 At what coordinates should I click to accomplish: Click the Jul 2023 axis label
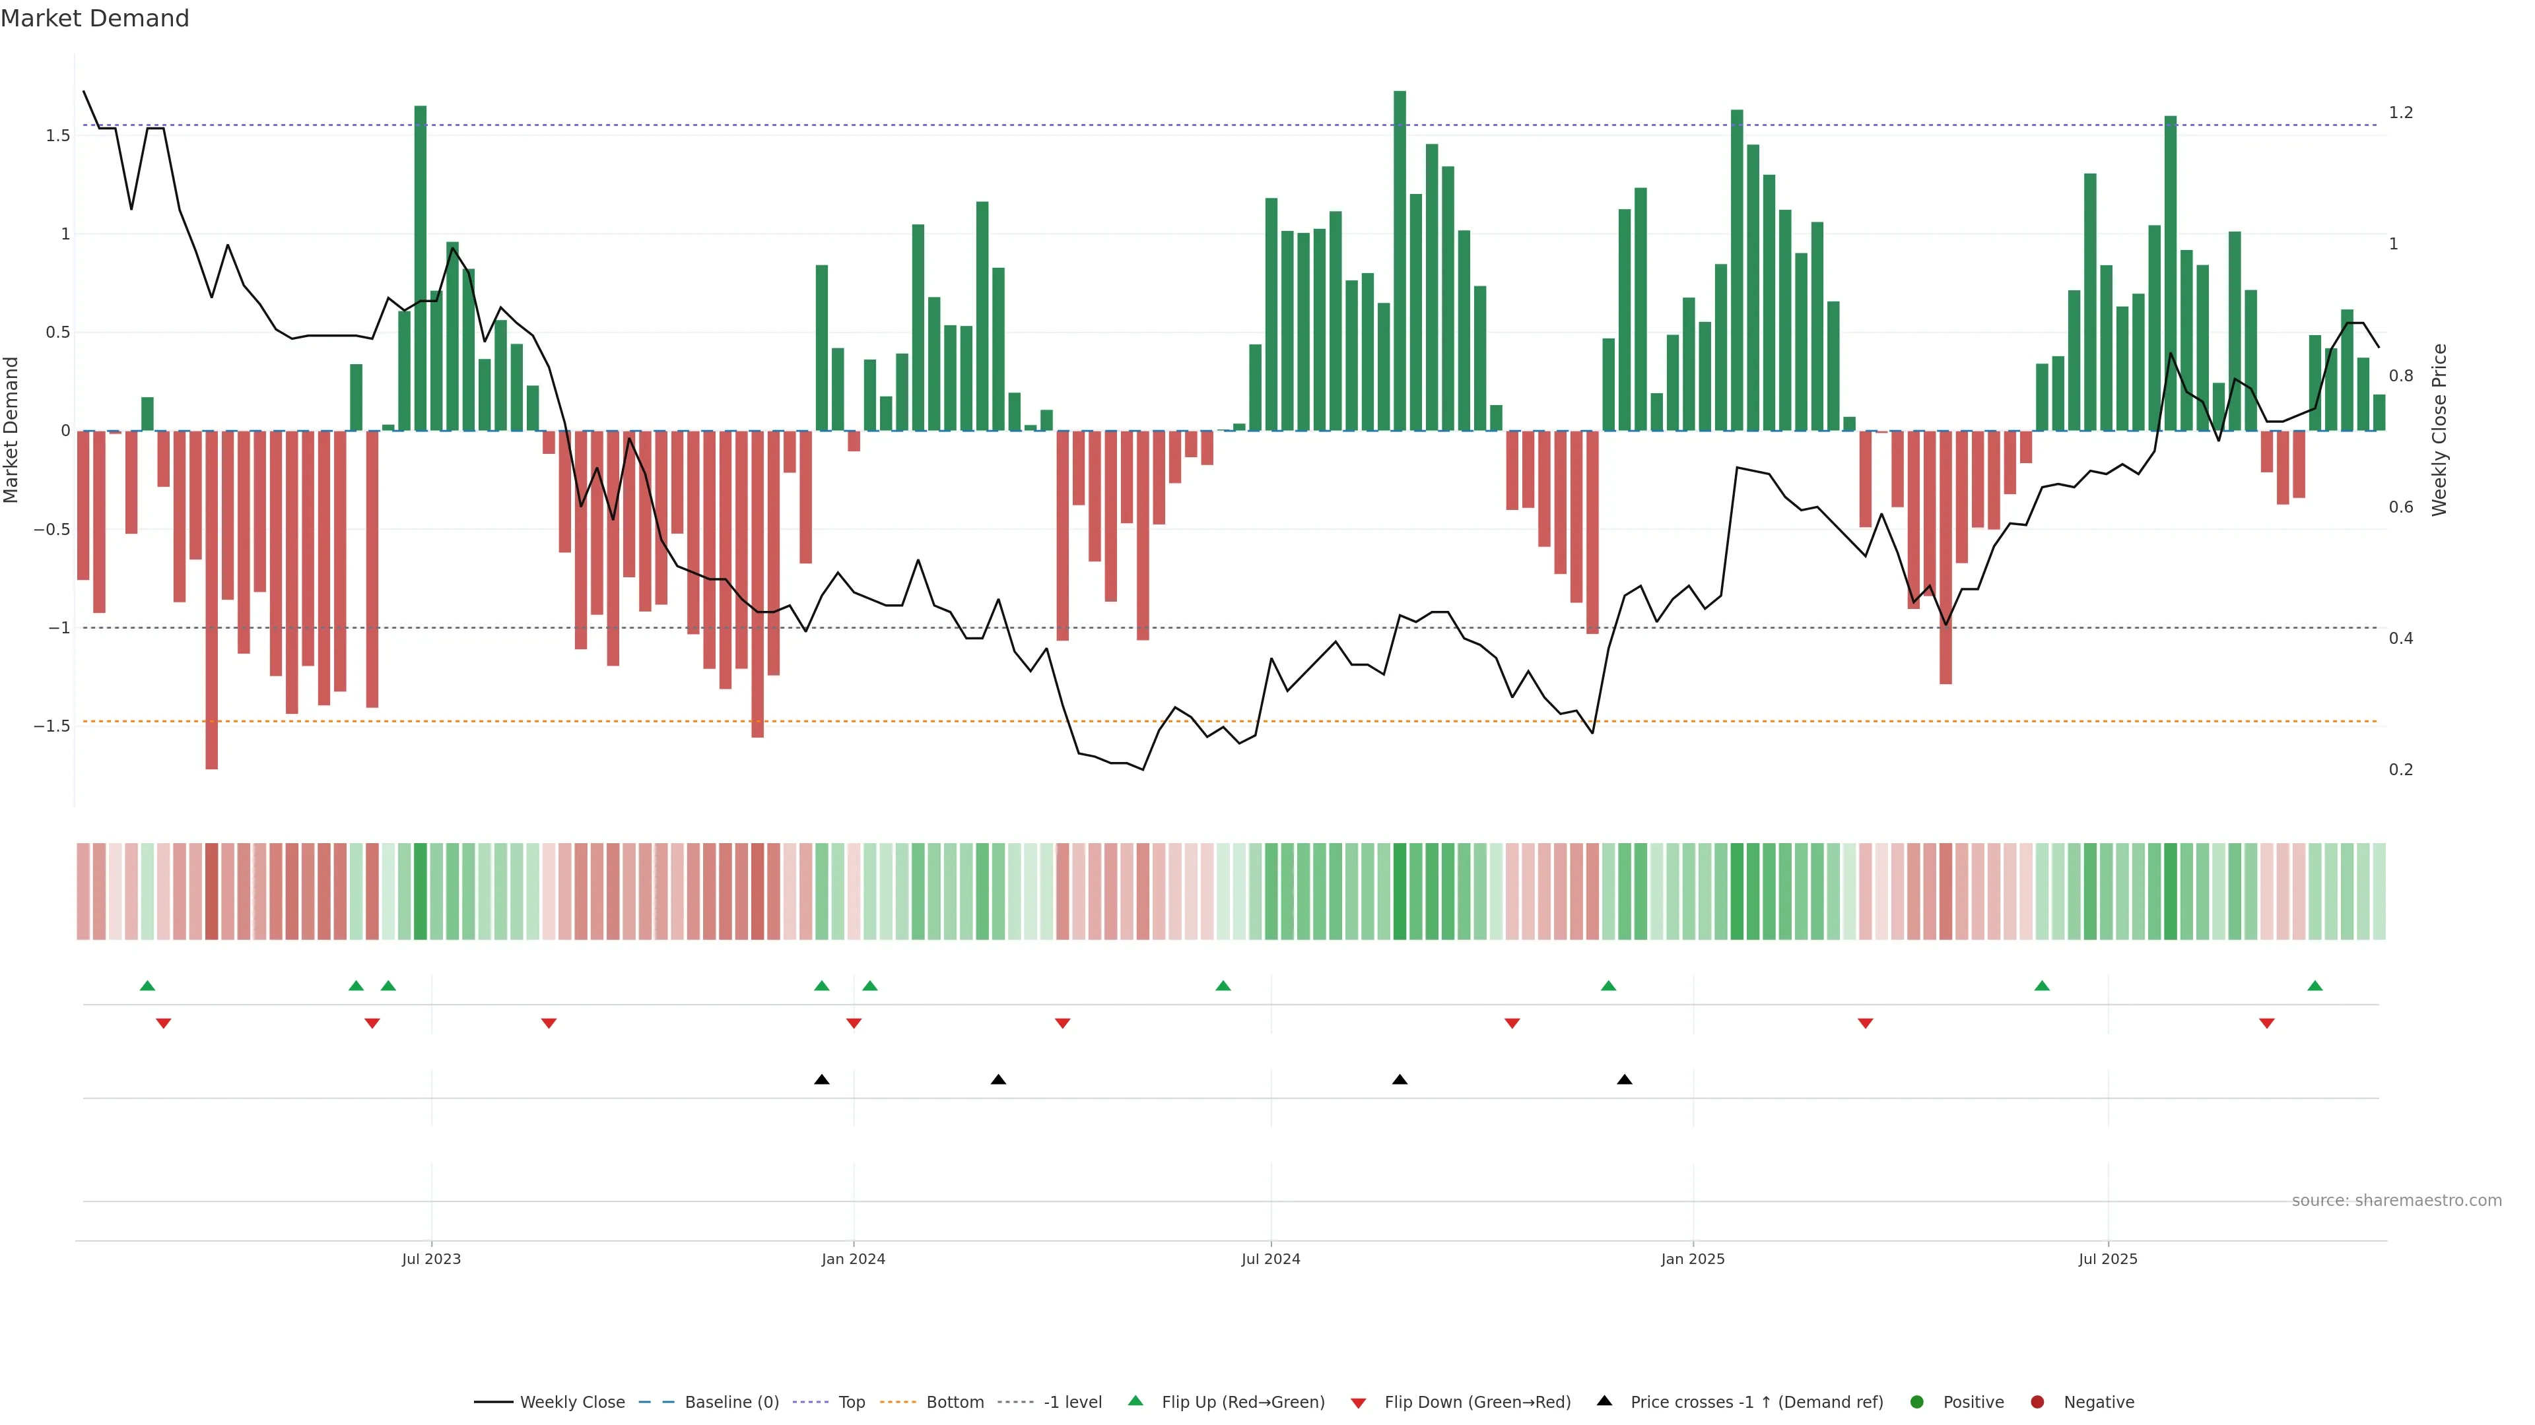[x=431, y=1259]
